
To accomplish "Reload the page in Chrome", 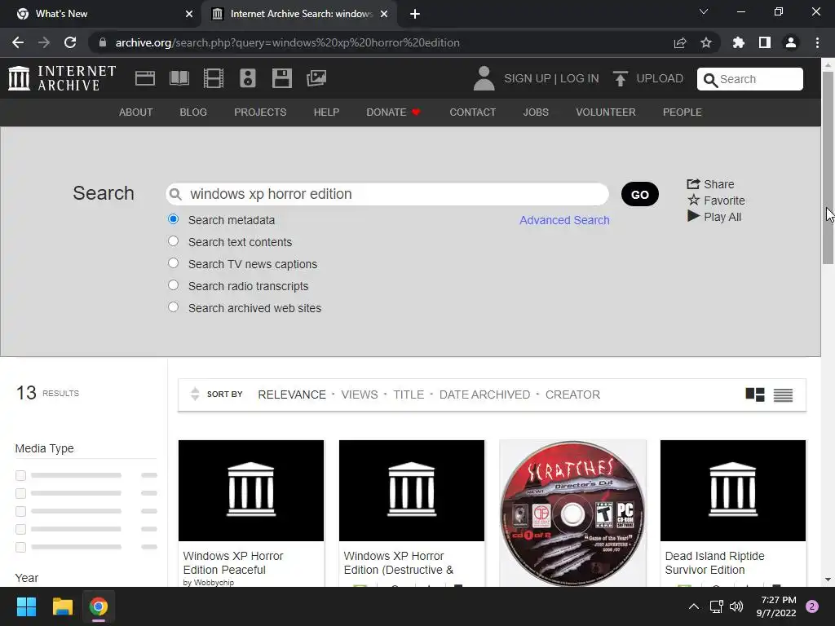I will click(x=70, y=42).
